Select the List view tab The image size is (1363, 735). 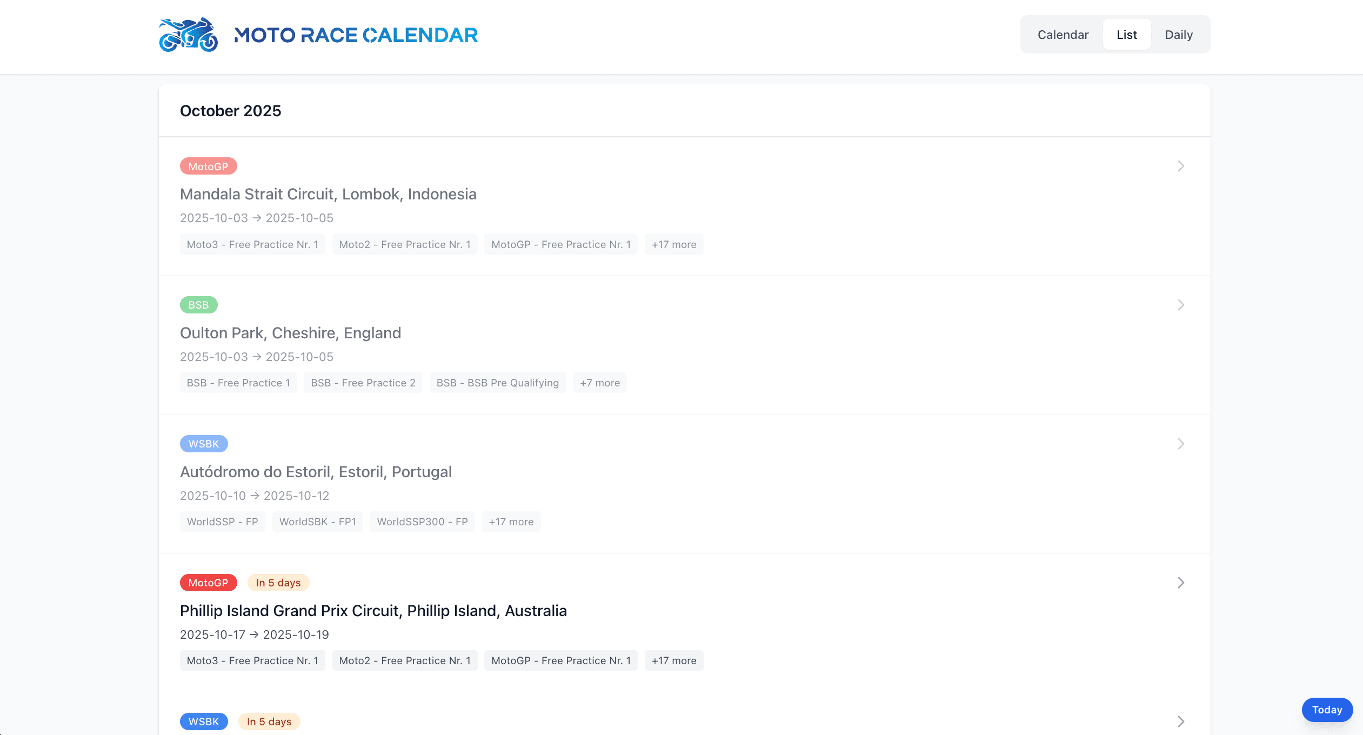[x=1126, y=35]
